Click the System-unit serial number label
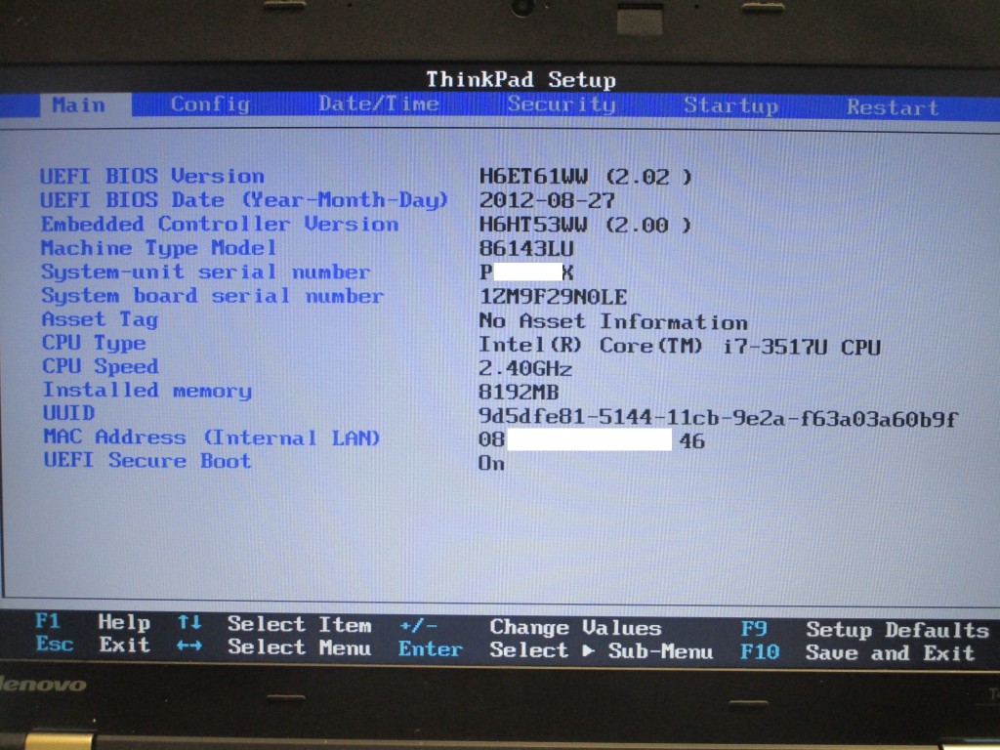 point(205,271)
